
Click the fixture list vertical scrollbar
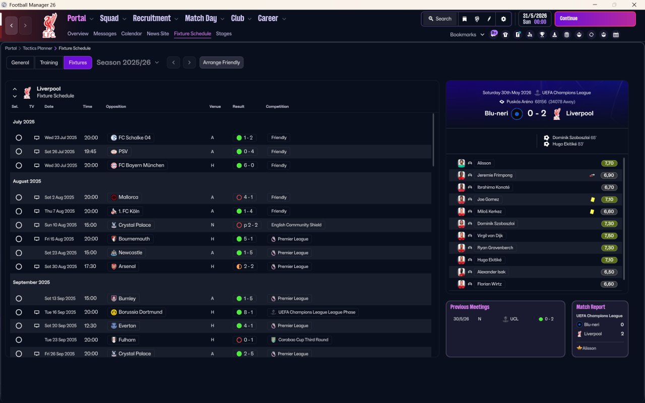pos(433,140)
